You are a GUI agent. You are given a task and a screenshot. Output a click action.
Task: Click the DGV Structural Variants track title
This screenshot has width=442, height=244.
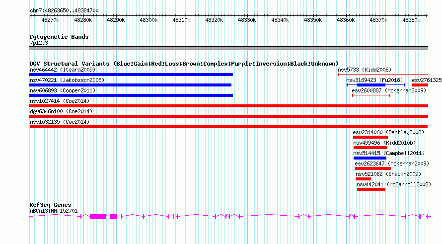184,64
